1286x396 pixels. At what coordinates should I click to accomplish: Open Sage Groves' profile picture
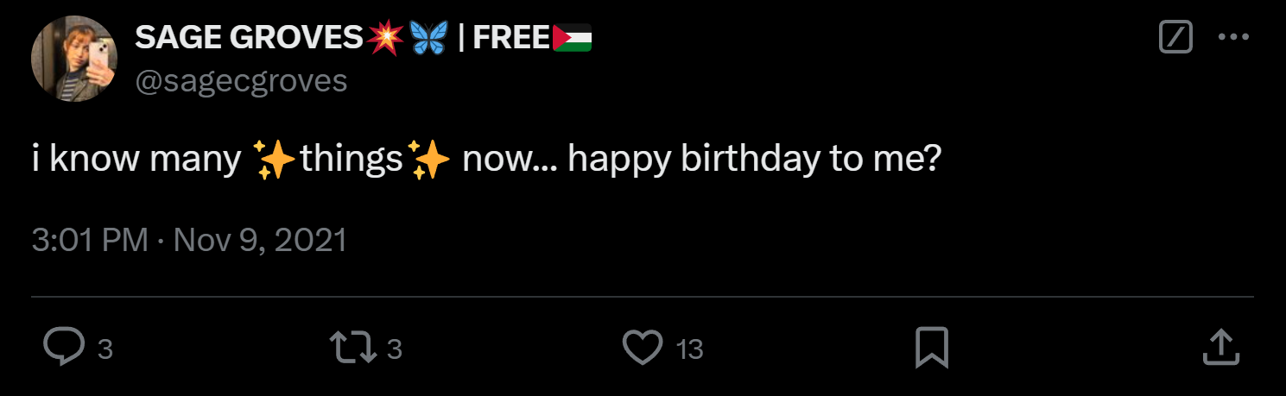[x=73, y=59]
